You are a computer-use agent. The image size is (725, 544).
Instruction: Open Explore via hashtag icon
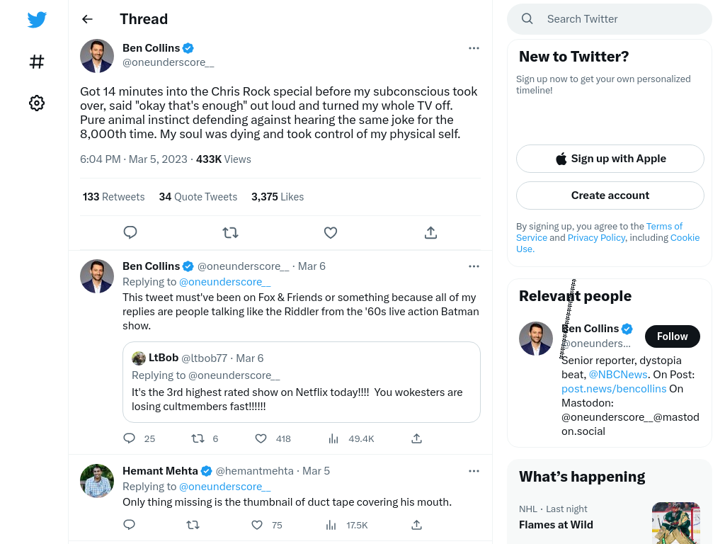click(37, 62)
